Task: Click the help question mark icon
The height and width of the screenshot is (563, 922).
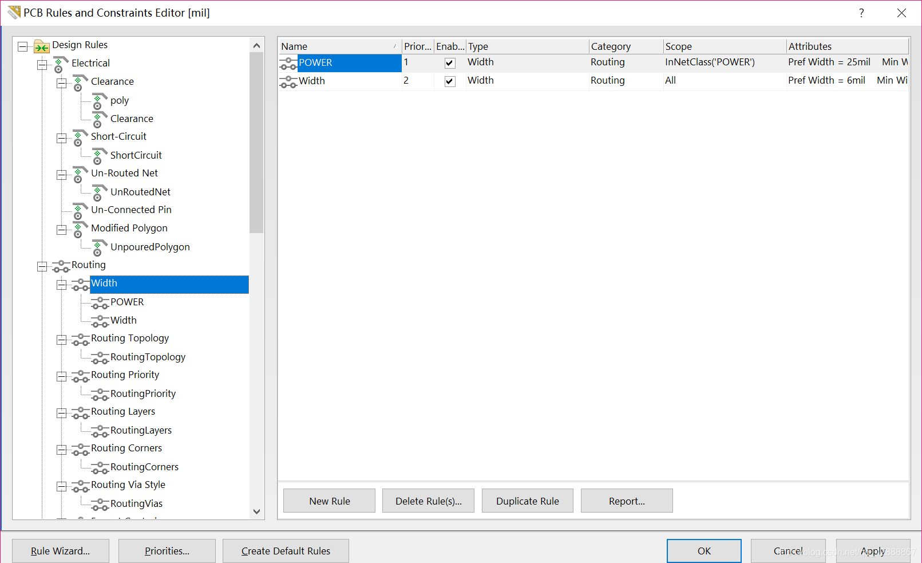Action: (861, 13)
